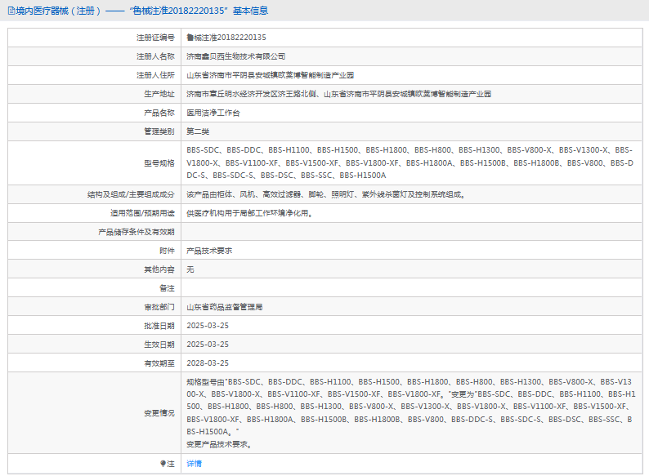Select registration number 鲁械注准20182220135 value

point(226,38)
